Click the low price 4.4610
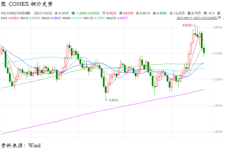The width and height of the screenshot is (225, 150). 145,13
